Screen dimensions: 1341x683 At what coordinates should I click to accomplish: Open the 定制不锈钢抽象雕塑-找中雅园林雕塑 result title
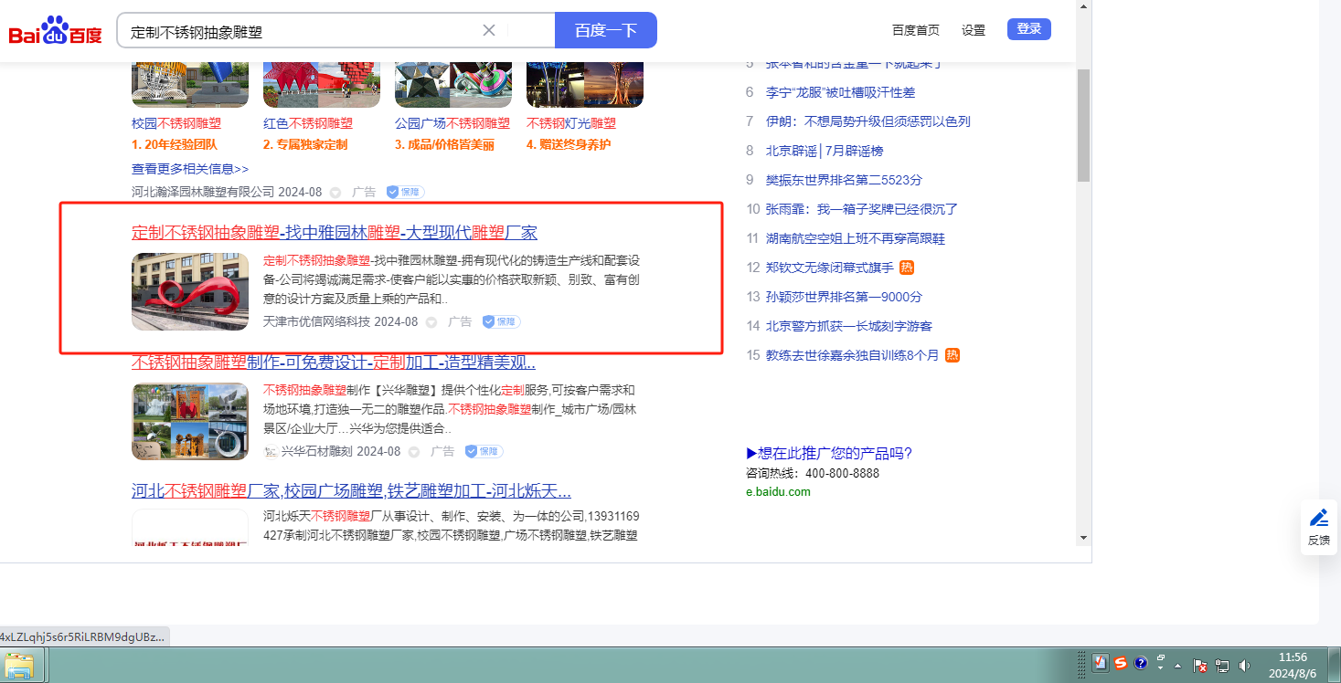click(335, 233)
